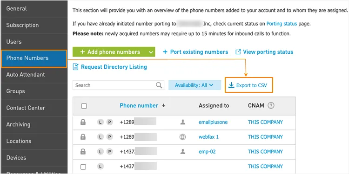The image size is (349, 174).
Task: Click the L badge in emp-02 row
Action: click(101, 152)
